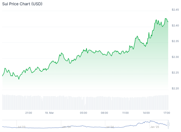Click the 14:00 time axis label
The height and width of the screenshot is (132, 181).
[146, 113]
